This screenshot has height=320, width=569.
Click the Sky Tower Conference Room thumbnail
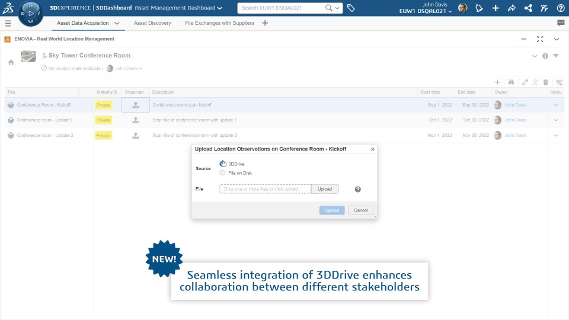28,56
